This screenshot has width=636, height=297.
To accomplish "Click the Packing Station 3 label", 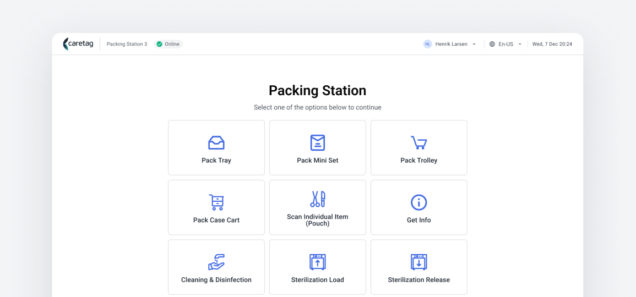I will pos(127,44).
